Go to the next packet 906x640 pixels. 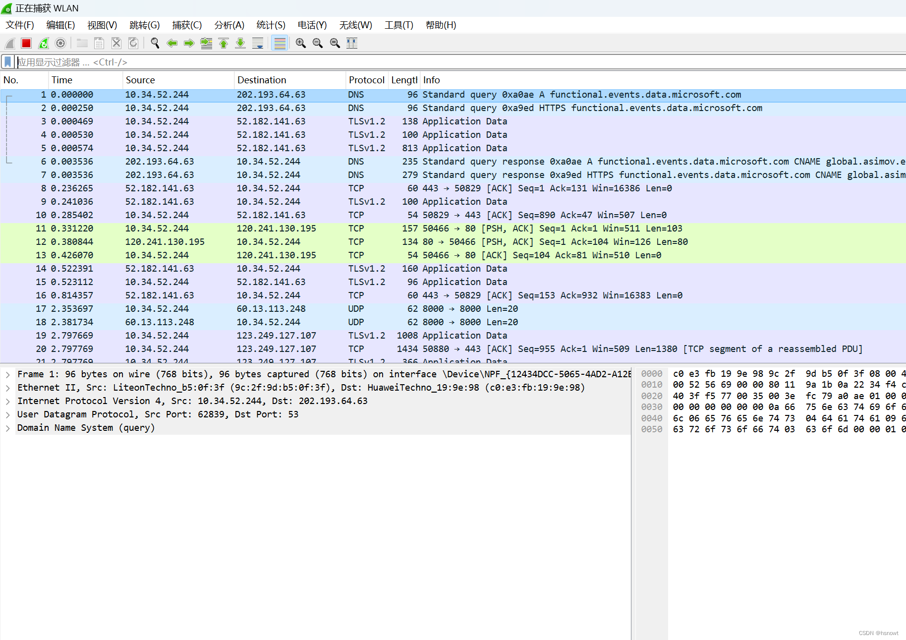[x=189, y=43]
